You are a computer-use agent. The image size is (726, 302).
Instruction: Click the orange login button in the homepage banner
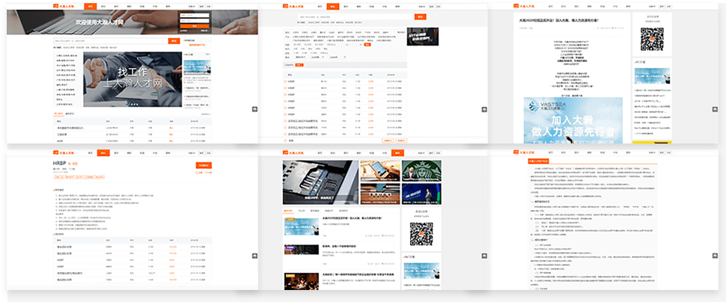pyautogui.click(x=195, y=26)
